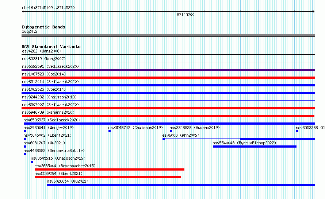This screenshot has height=199, width=325.
Task: Open nsv5540048 (ByrskaBishop2022) label
Action: 244,143
